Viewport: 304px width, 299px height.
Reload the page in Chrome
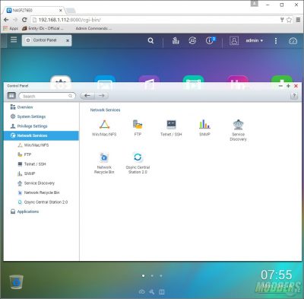tap(24, 20)
